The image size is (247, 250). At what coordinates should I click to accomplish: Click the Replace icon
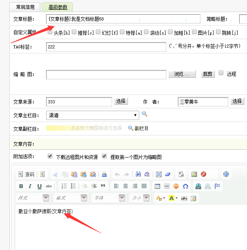[147, 174]
